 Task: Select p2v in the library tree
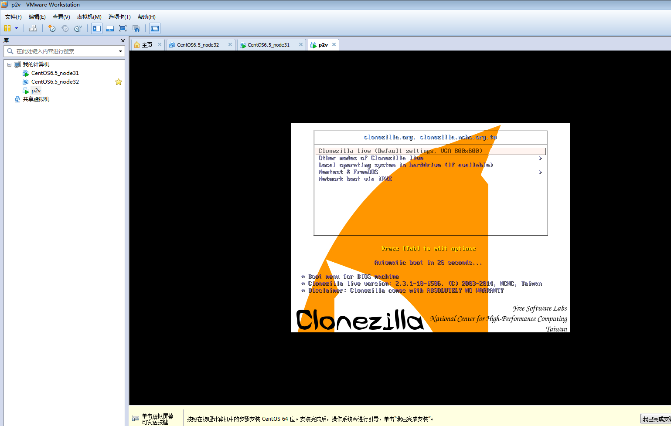coord(36,91)
